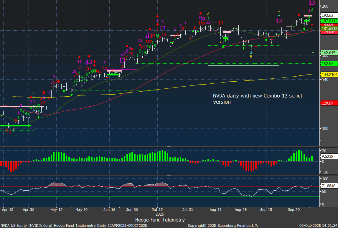Select the olive 181.6515 average tag
This screenshot has height=228, width=338.
point(328,29)
